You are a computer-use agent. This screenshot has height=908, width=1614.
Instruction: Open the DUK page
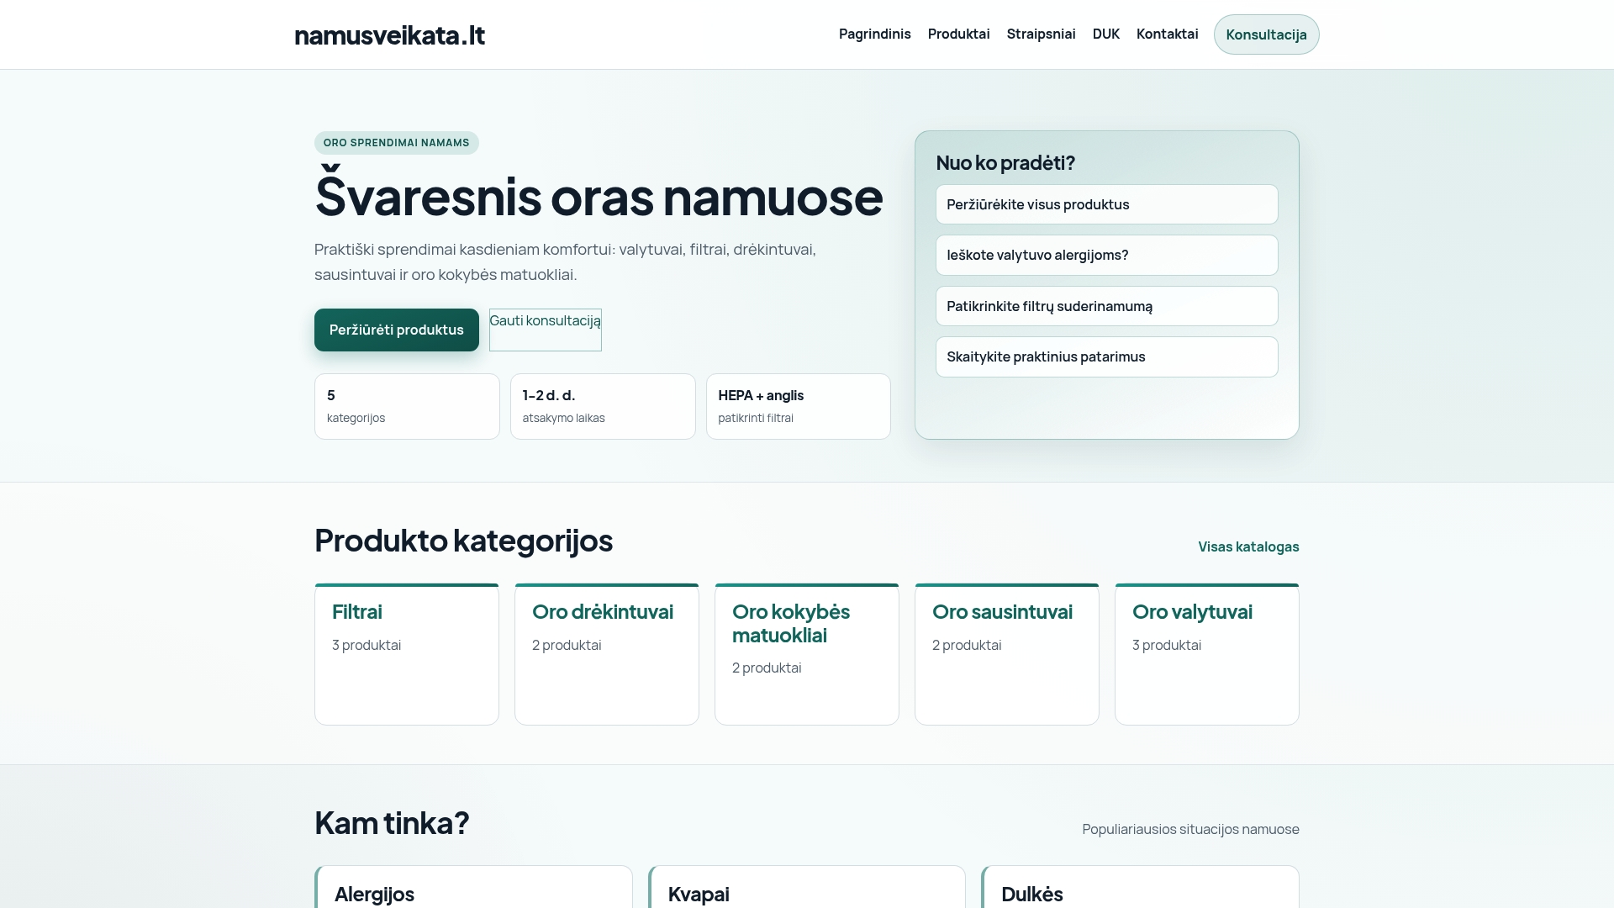1105,34
